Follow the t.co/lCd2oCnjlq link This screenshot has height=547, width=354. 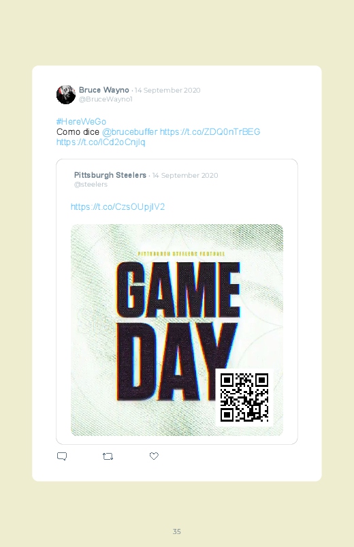pos(101,142)
